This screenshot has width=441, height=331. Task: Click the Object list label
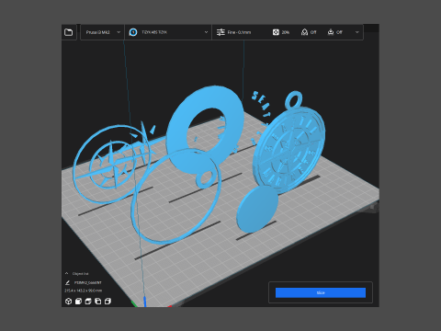(81, 274)
